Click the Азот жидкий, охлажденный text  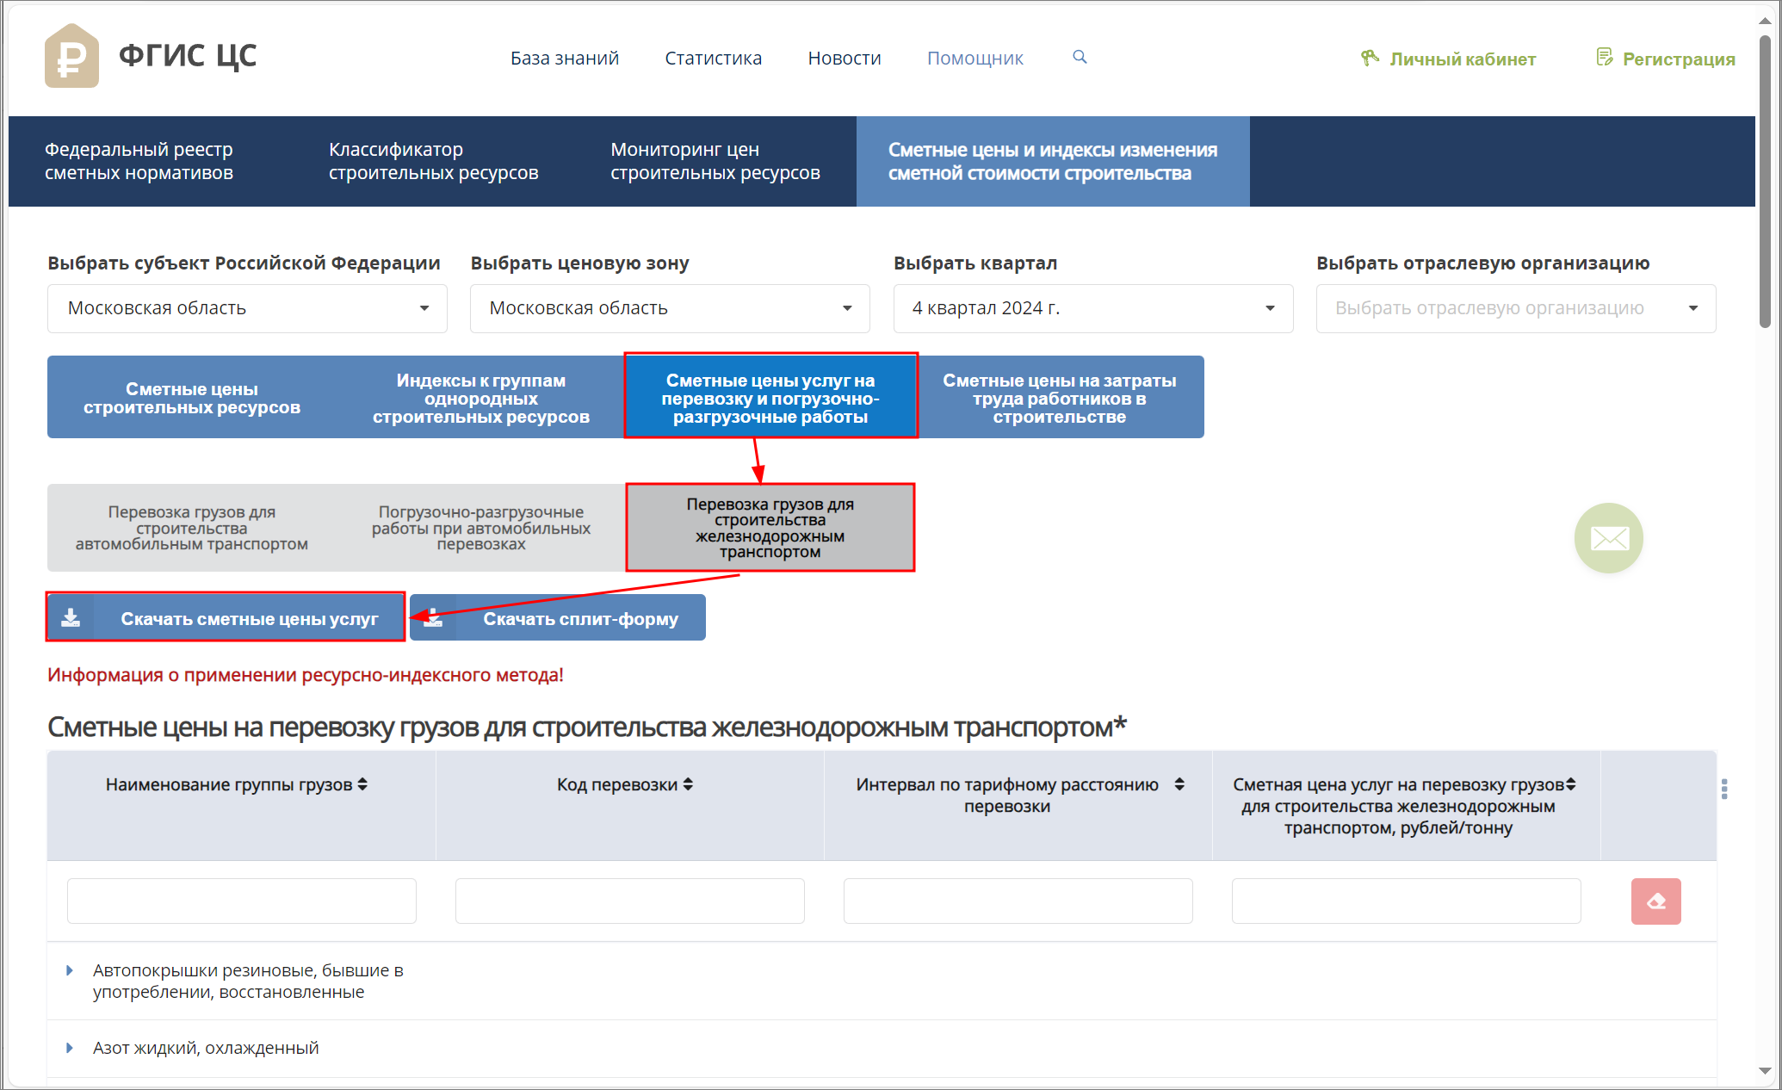pos(206,1048)
